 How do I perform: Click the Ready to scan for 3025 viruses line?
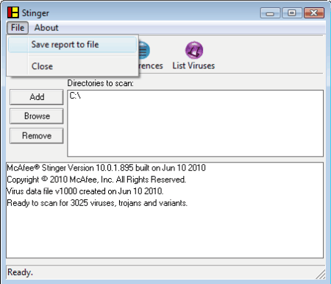coord(97,203)
